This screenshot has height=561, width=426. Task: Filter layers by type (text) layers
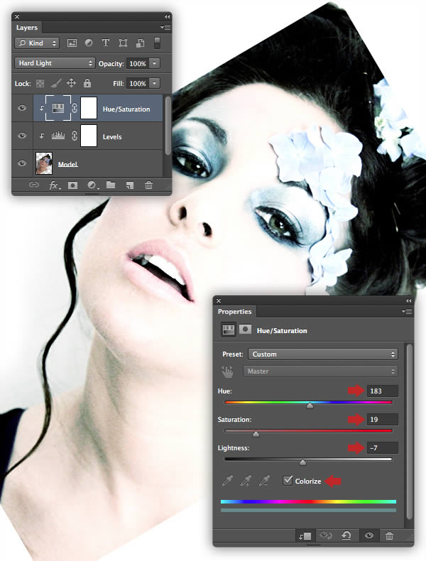(106, 43)
